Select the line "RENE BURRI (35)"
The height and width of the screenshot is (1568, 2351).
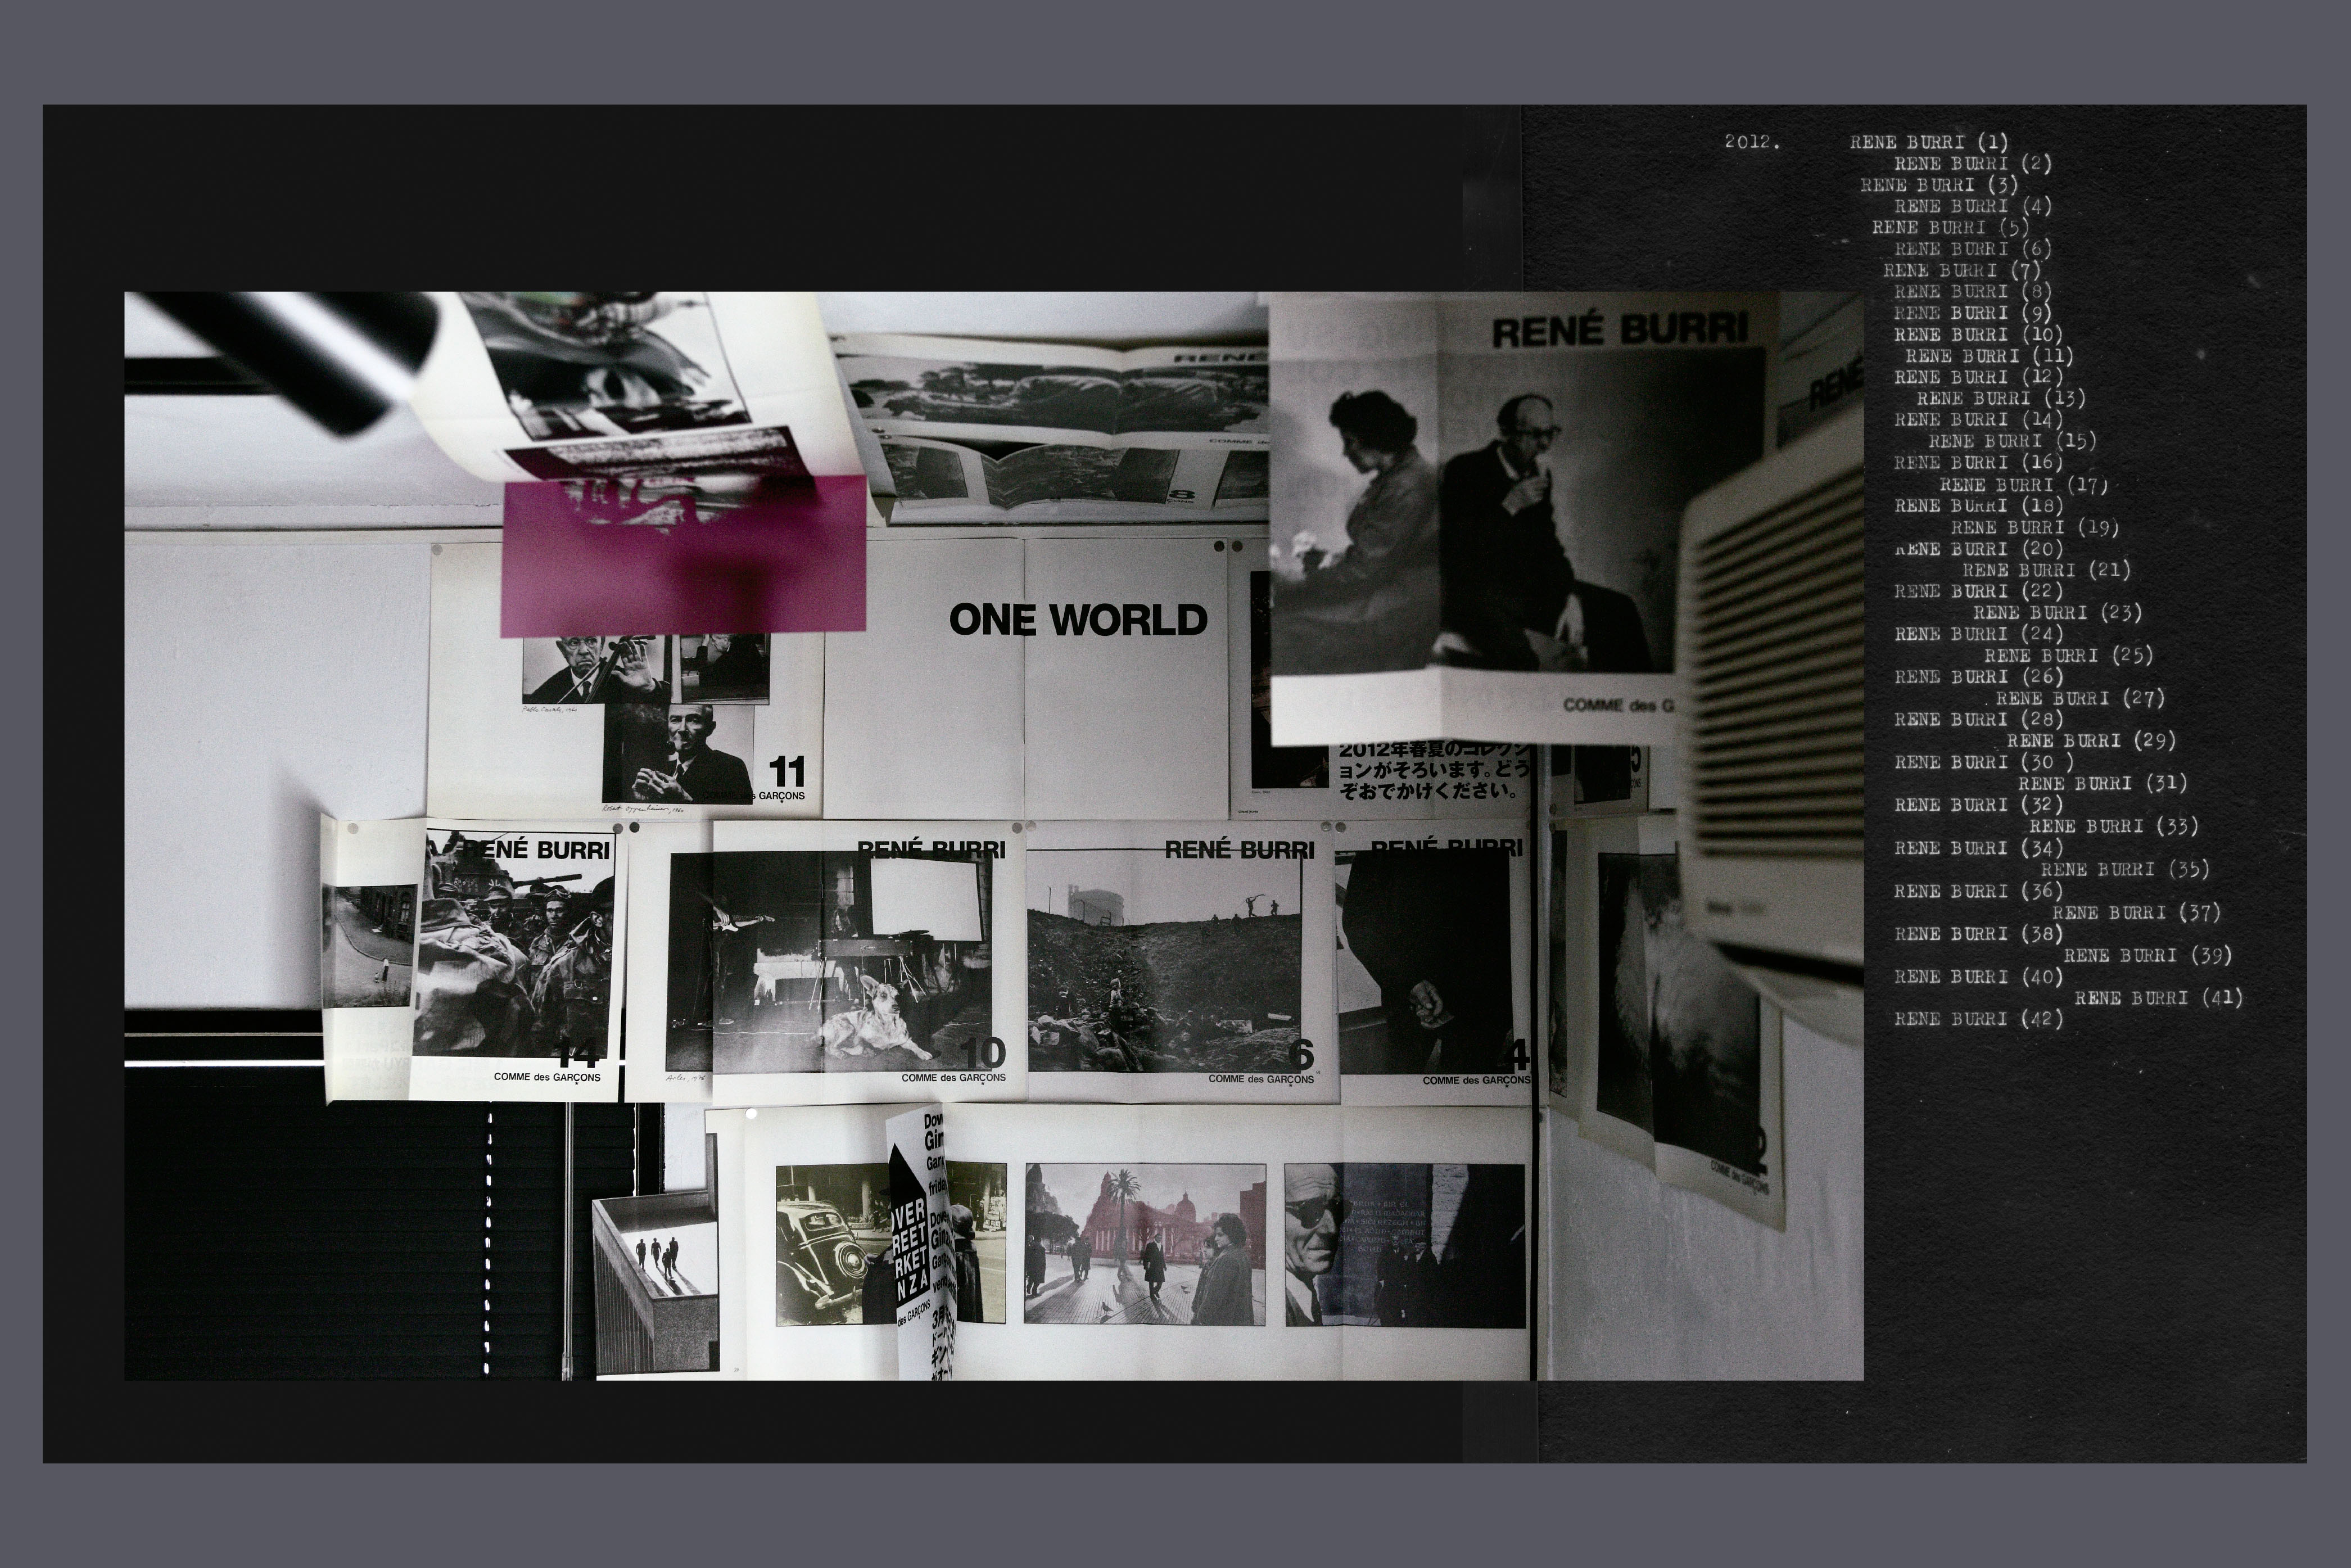click(2125, 869)
